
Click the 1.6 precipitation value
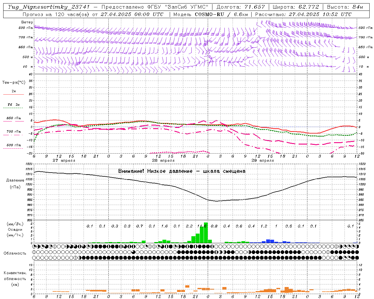click(165, 226)
